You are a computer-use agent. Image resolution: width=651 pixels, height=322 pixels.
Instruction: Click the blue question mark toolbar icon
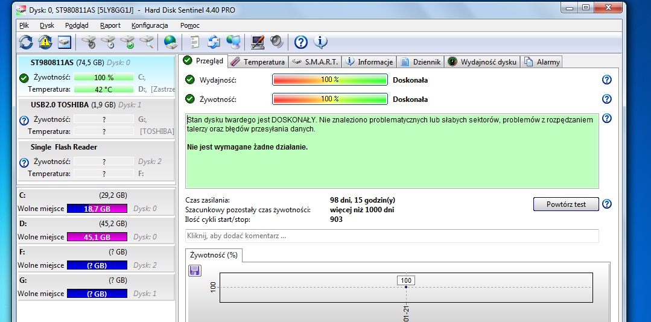tap(300, 42)
